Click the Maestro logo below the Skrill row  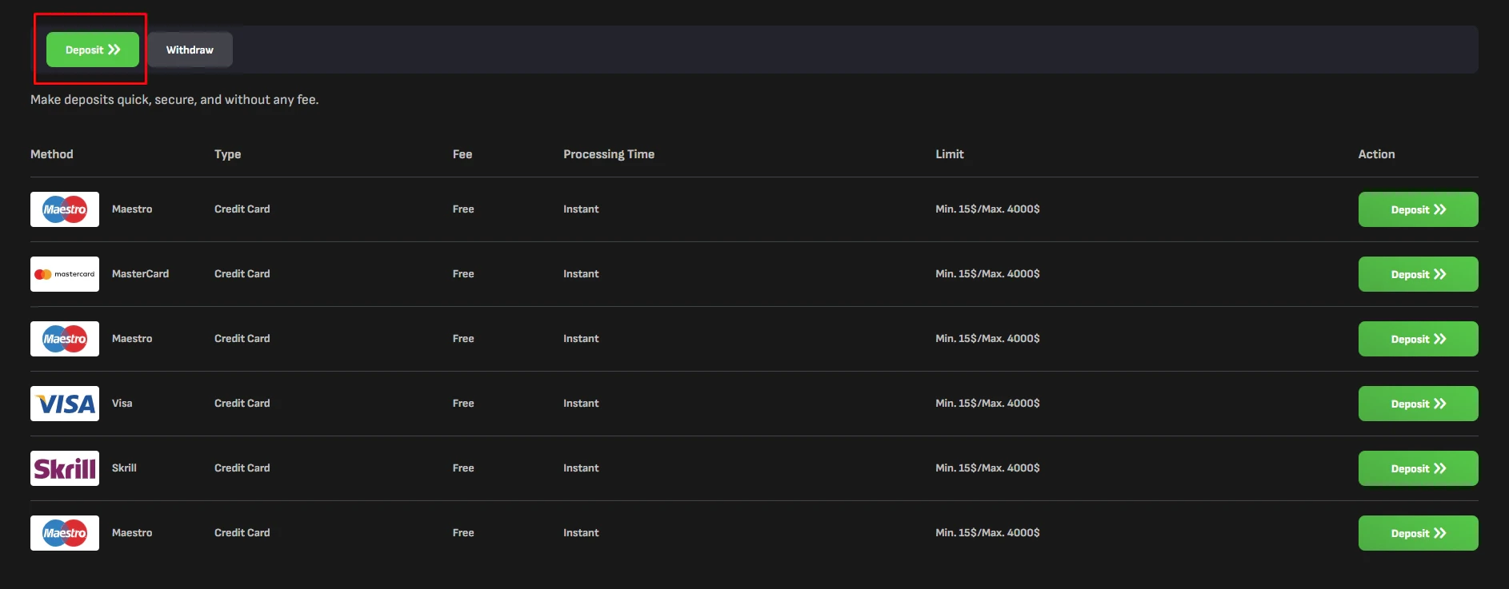point(65,533)
